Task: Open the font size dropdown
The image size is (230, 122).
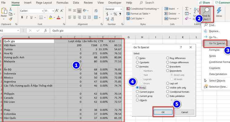Action: point(53,11)
